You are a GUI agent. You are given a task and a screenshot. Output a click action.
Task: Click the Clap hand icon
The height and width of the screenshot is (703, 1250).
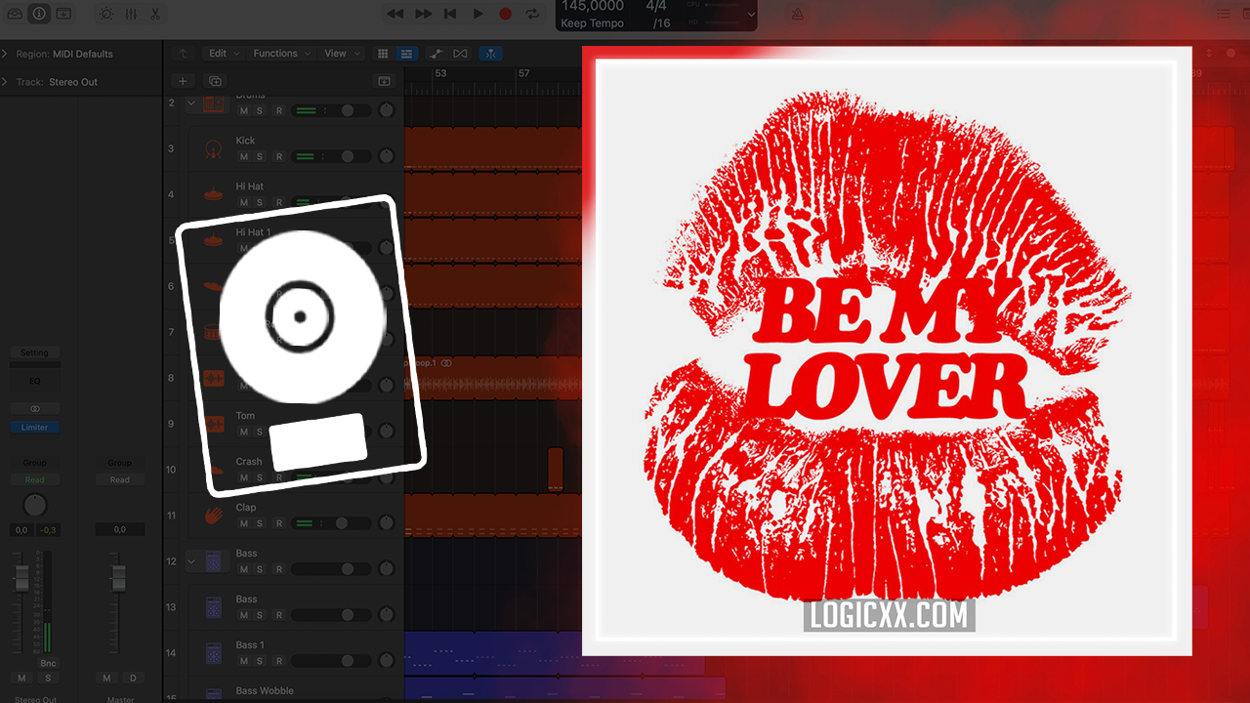[x=214, y=515]
